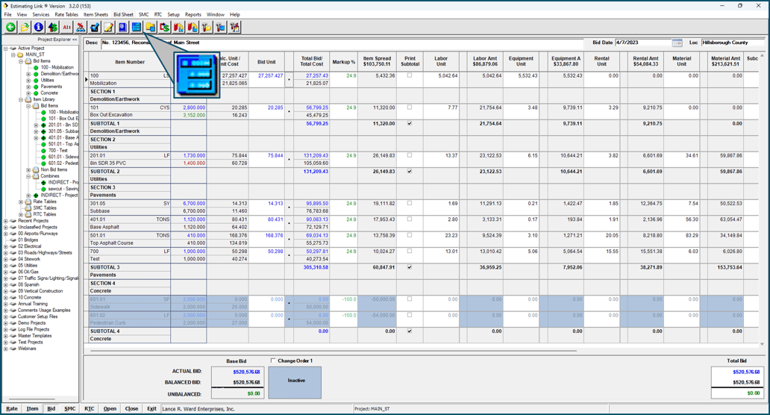
Task: Collapse the Active Project tree node
Action: pos(6,48)
